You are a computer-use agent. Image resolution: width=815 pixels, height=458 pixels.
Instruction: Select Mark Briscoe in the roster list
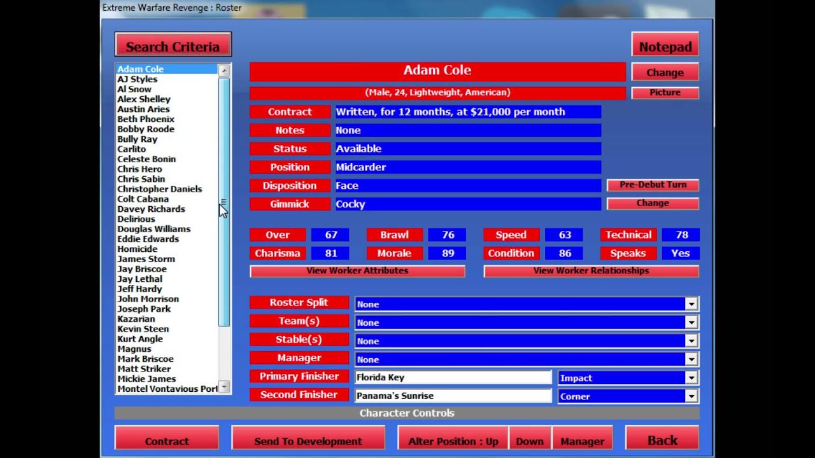[145, 359]
